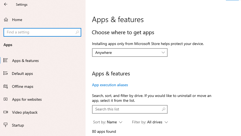241x136 pixels.
Task: Open the Default apps text label
Action: click(22, 74)
